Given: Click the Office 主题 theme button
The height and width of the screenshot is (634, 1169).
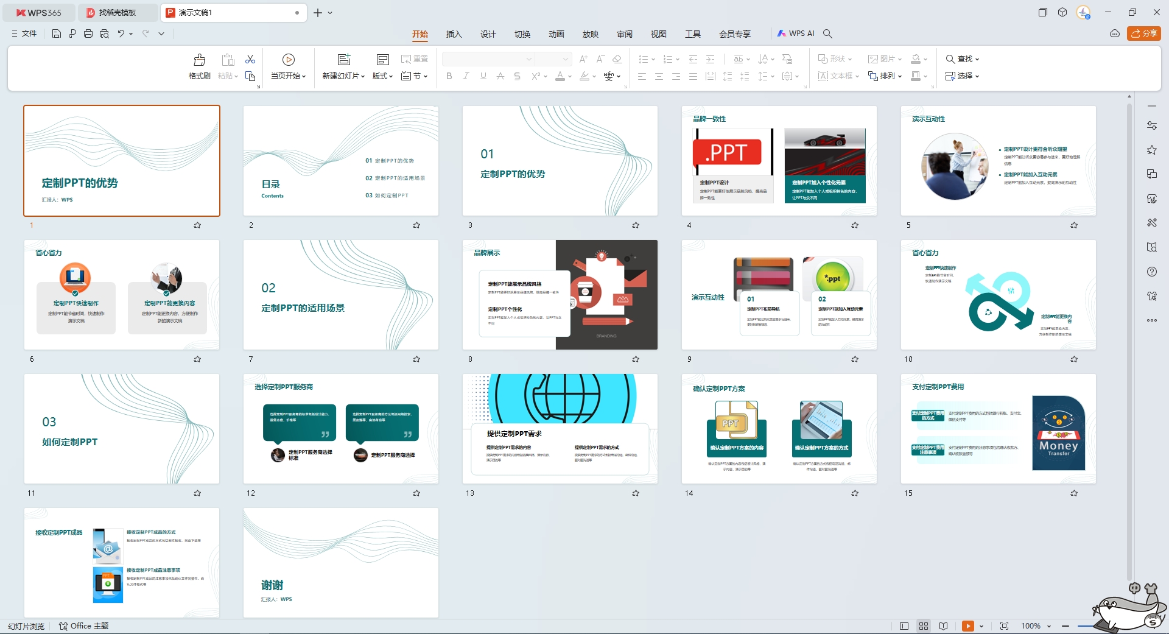Looking at the screenshot, I should 84,626.
